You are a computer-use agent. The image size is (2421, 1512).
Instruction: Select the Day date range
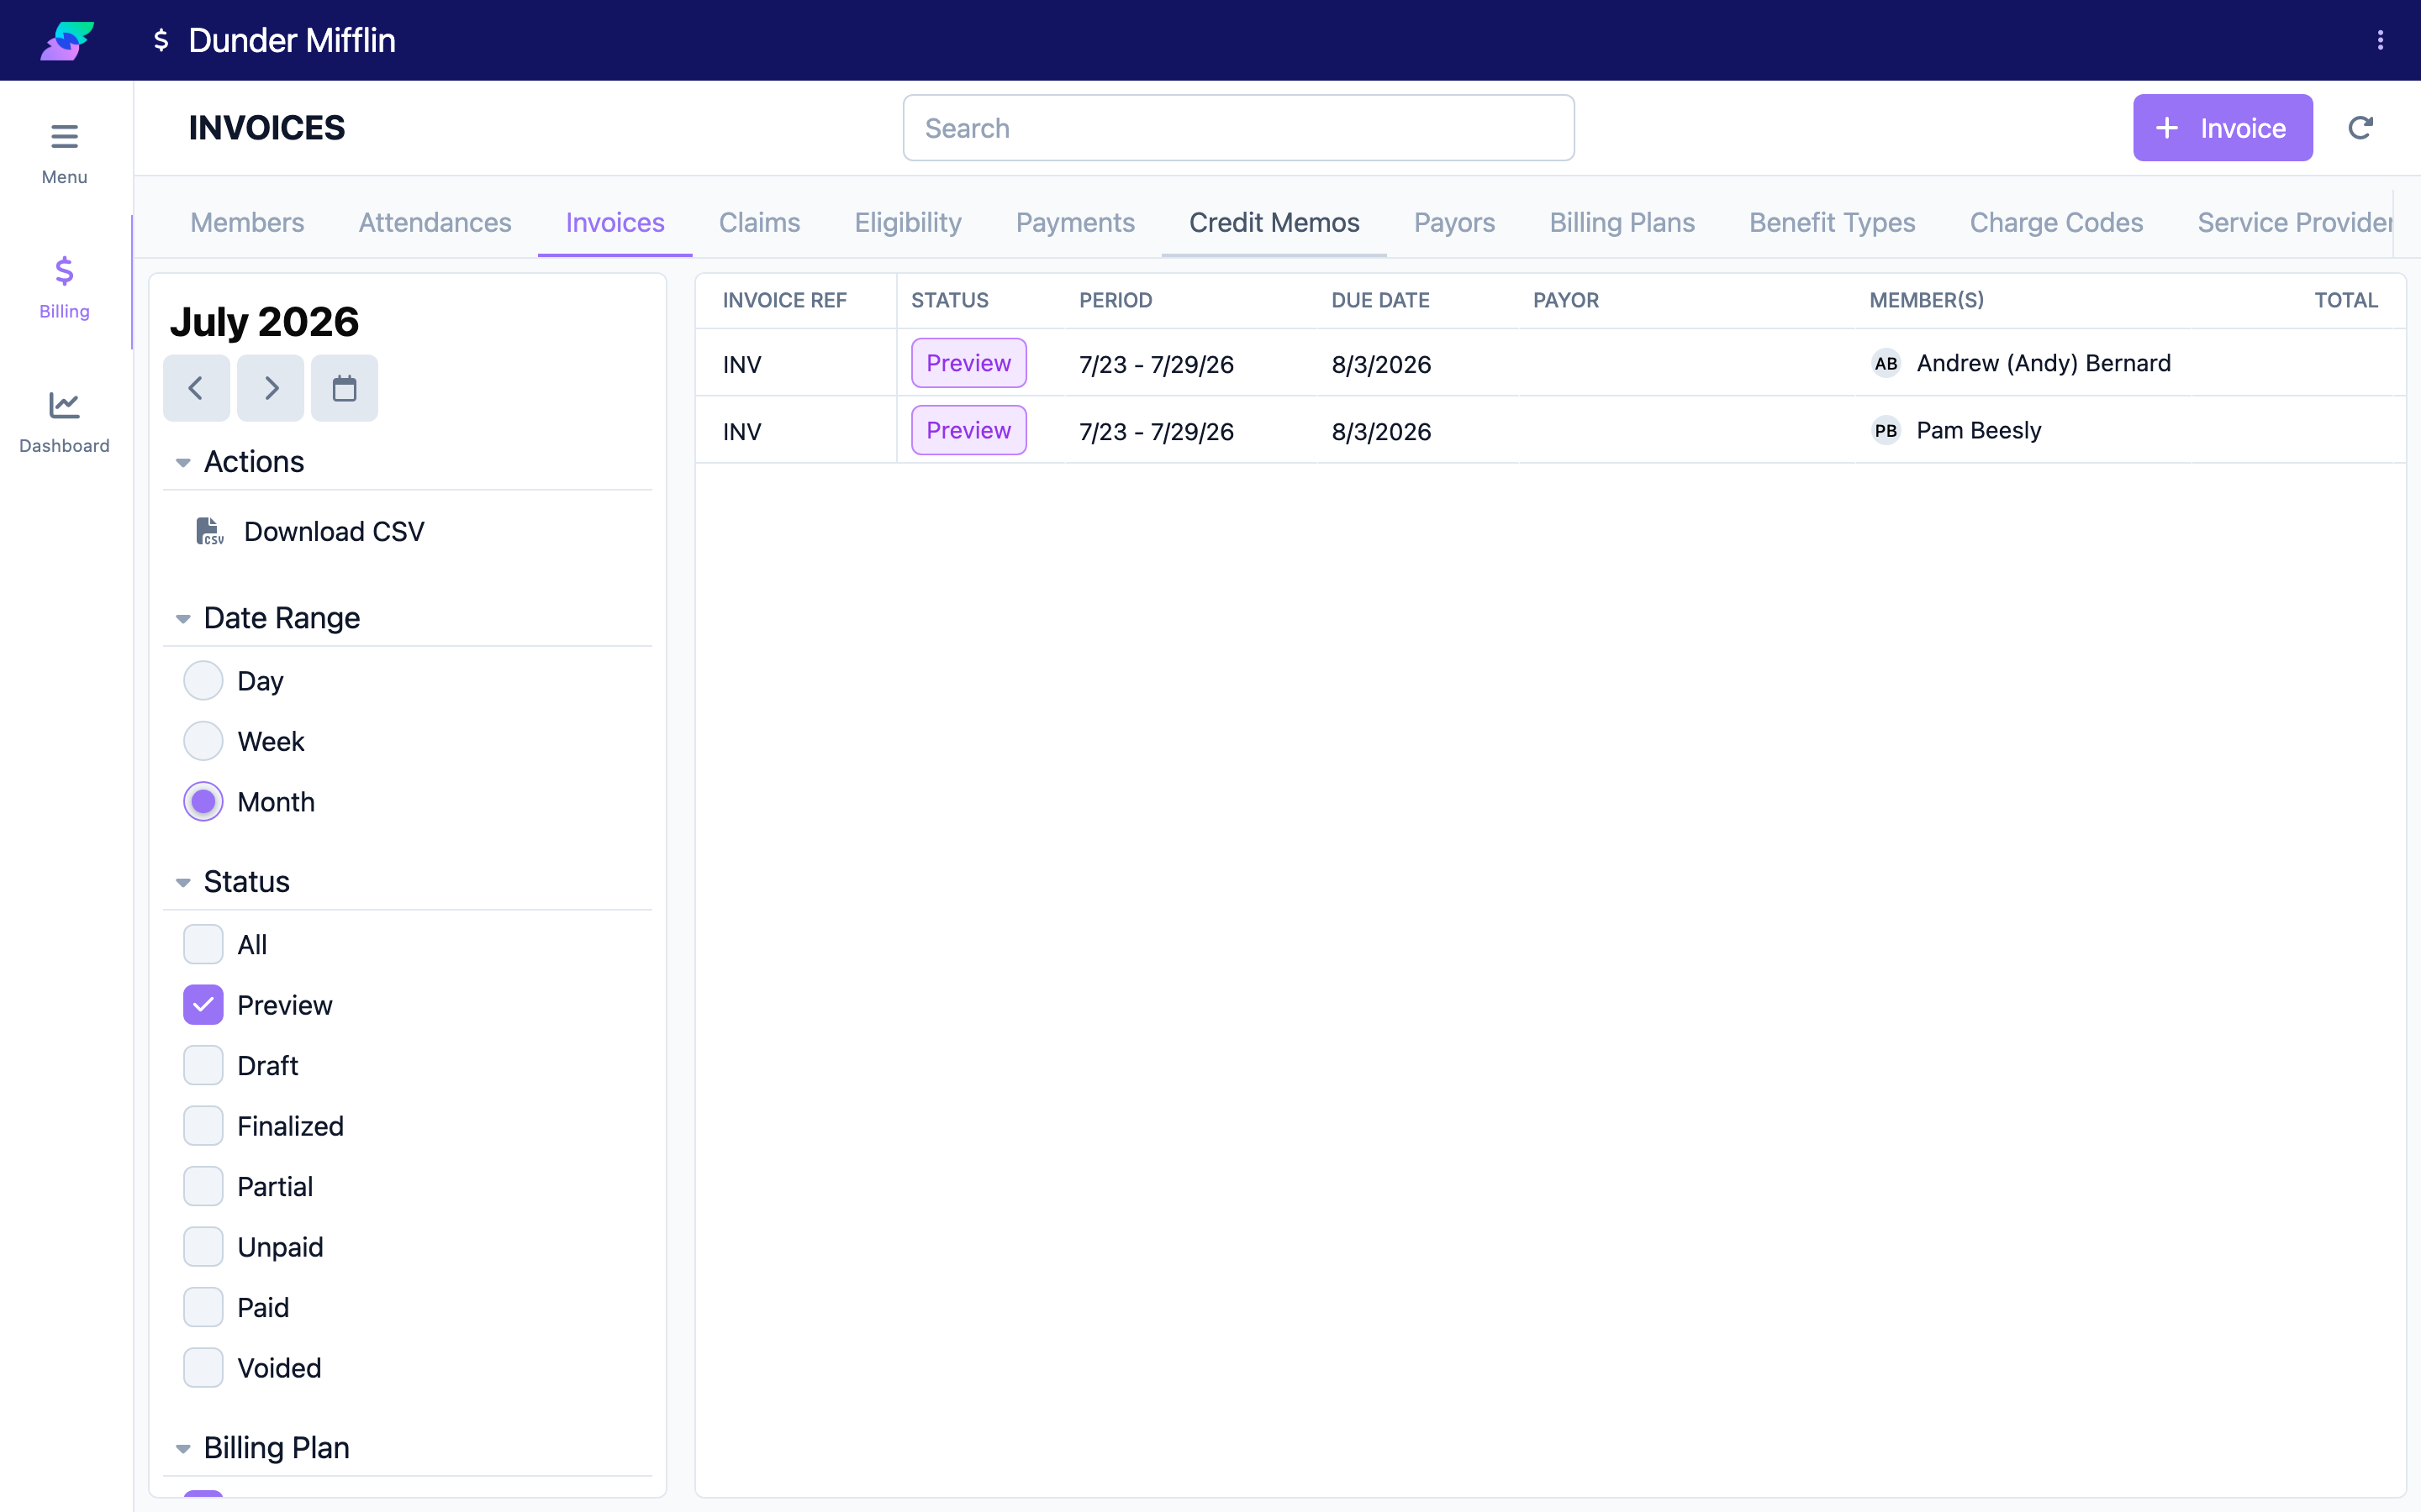tap(203, 681)
